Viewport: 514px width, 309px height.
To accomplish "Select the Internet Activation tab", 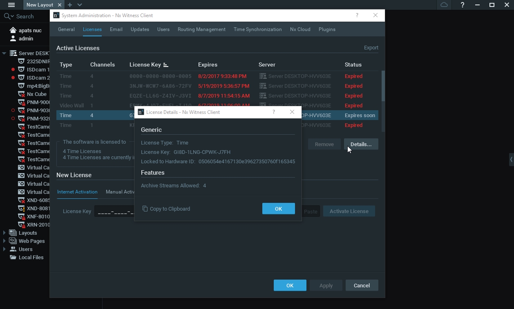I will click(x=77, y=192).
